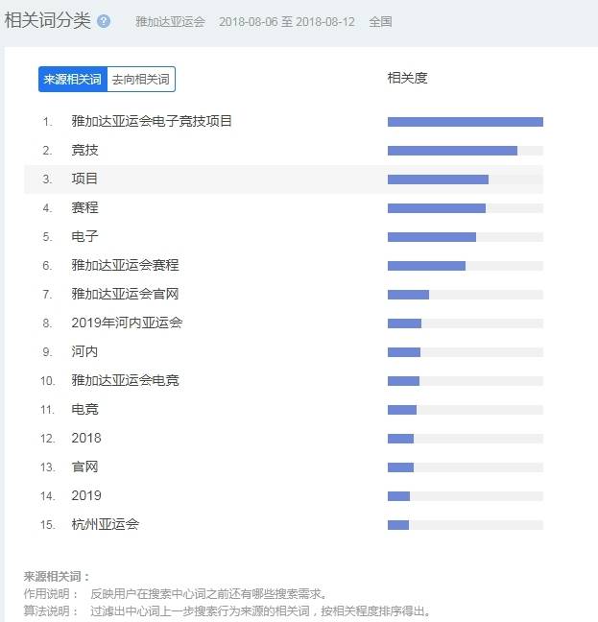Click the keyword 竞技
Image resolution: width=598 pixels, height=622 pixels.
click(84, 151)
